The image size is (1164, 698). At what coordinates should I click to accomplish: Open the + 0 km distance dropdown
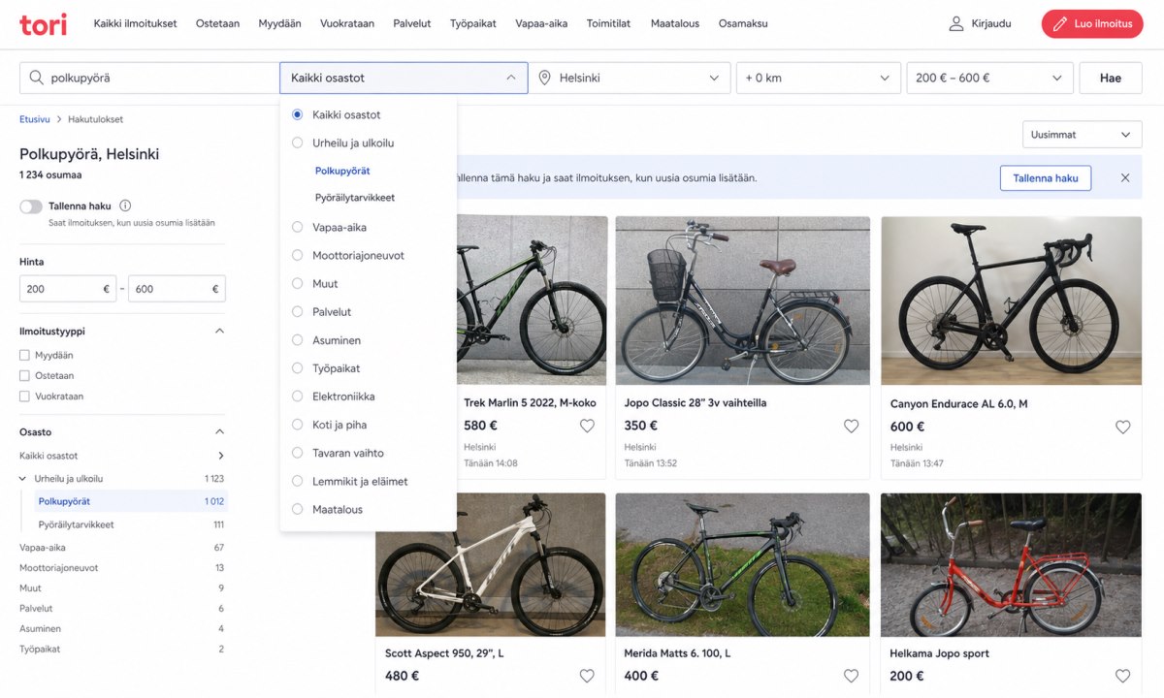click(818, 78)
